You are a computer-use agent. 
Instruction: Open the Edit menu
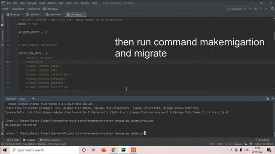pyautogui.click(x=15, y=3)
